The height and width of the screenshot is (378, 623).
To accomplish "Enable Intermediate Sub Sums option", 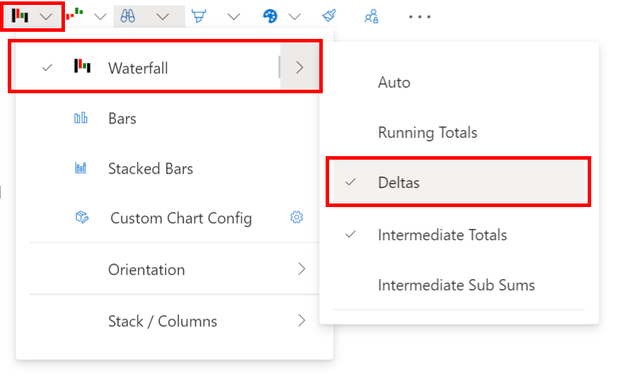I will [x=456, y=285].
